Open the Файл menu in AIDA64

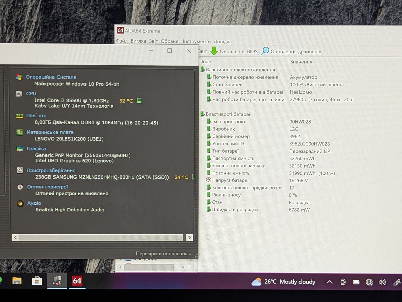(122, 41)
